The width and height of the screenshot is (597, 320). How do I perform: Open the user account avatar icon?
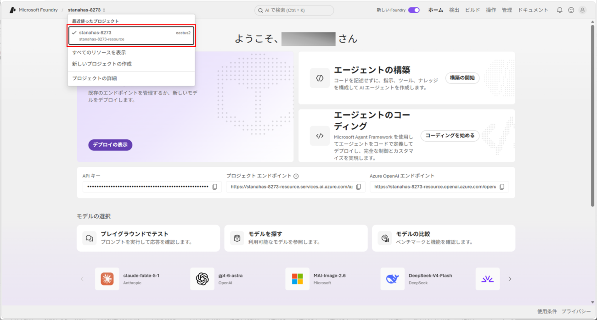[582, 10]
